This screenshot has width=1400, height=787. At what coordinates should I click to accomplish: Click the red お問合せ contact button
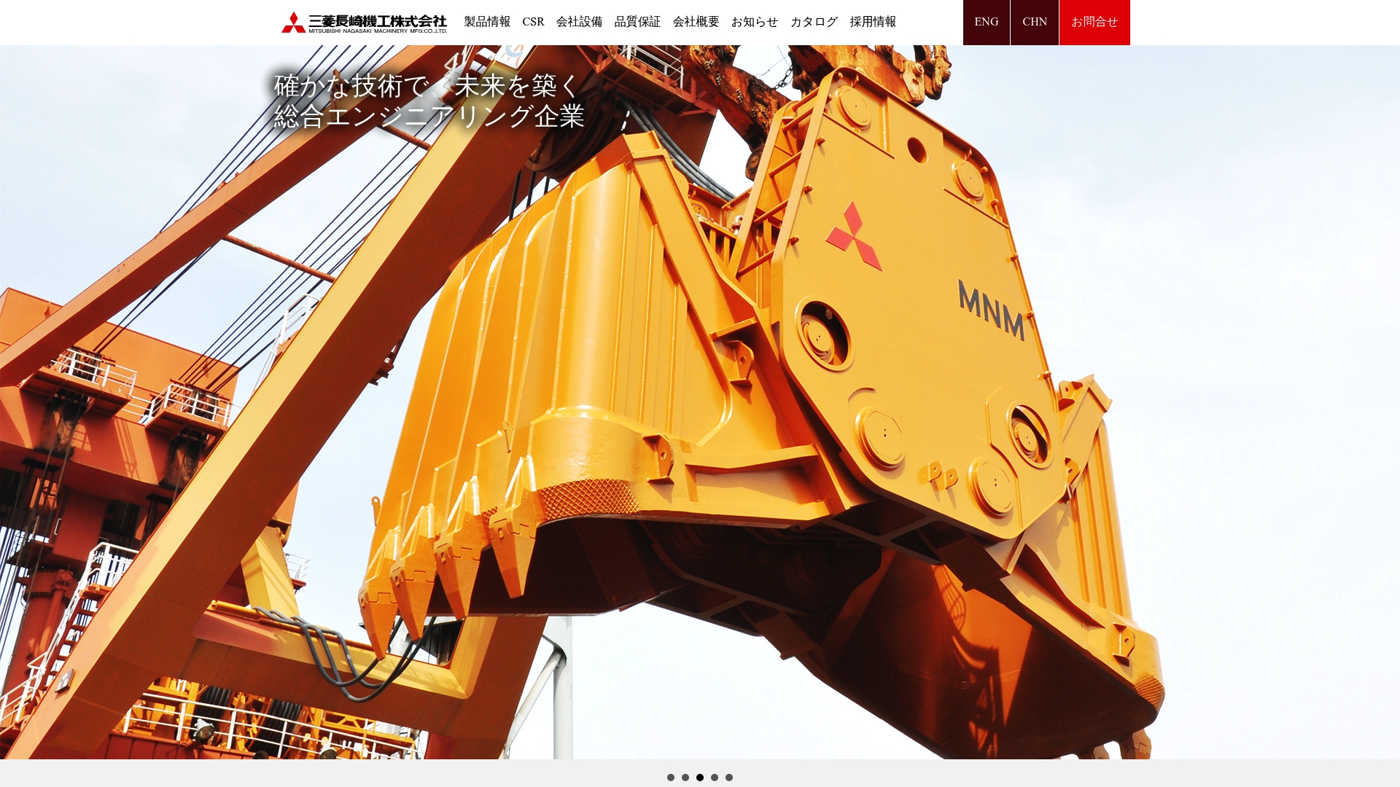[x=1094, y=23]
